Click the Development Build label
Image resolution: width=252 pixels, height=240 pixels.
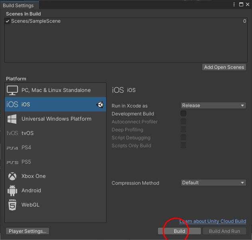pos(133,114)
